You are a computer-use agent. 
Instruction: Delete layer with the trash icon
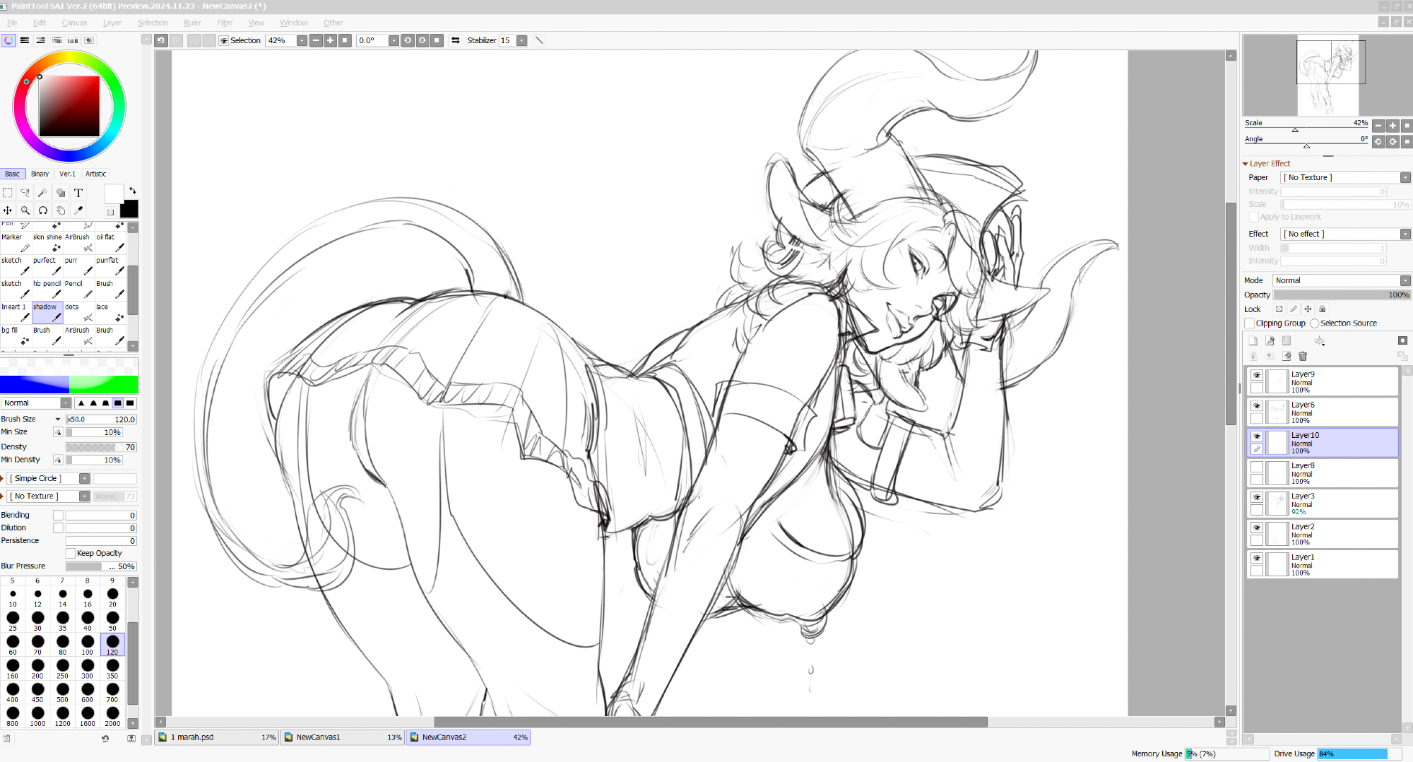coord(1303,357)
